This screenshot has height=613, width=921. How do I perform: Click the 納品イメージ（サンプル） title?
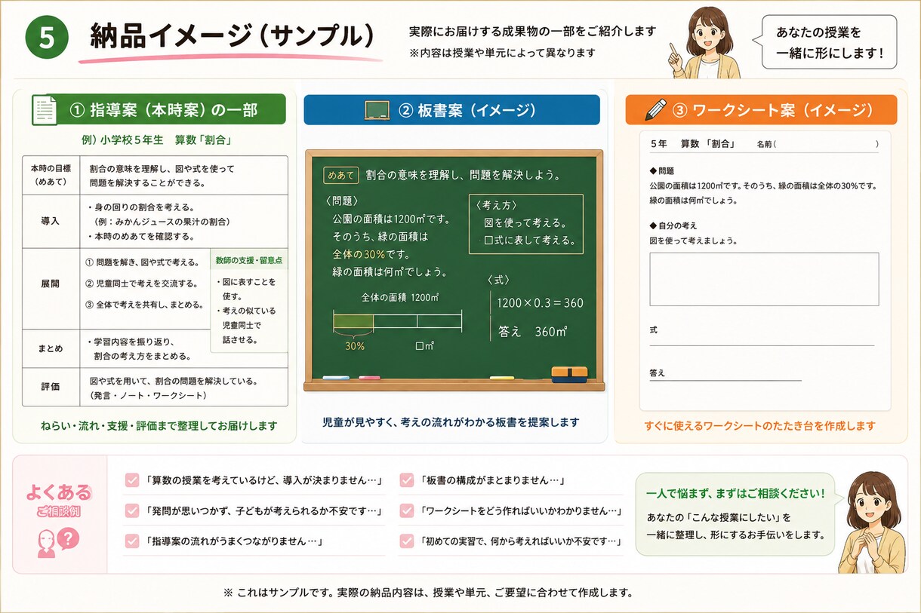tap(233, 35)
